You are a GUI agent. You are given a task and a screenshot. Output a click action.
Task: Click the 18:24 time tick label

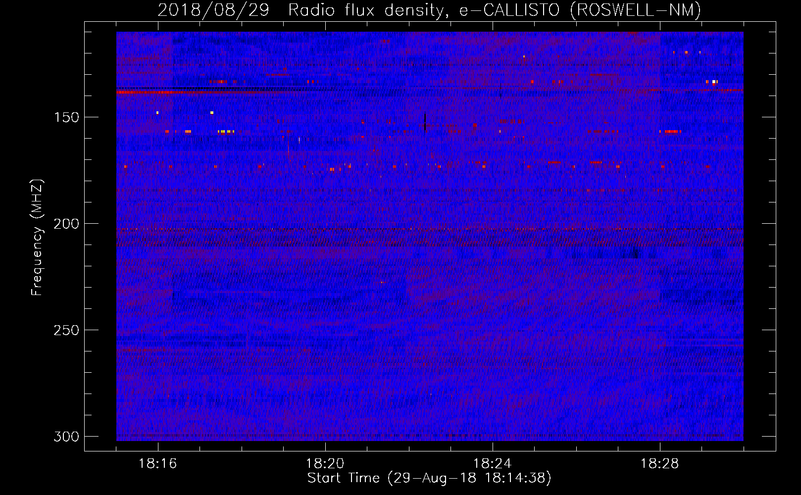(493, 464)
